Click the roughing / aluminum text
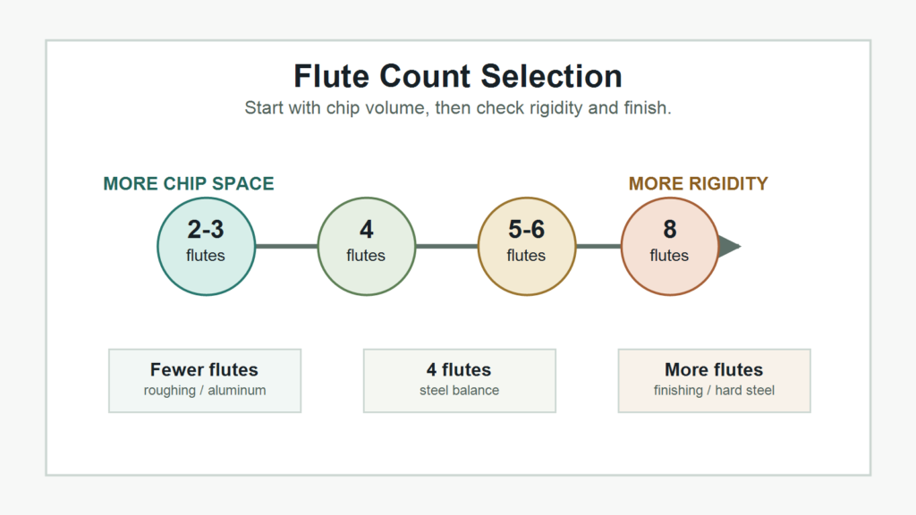This screenshot has width=916, height=515. [205, 391]
